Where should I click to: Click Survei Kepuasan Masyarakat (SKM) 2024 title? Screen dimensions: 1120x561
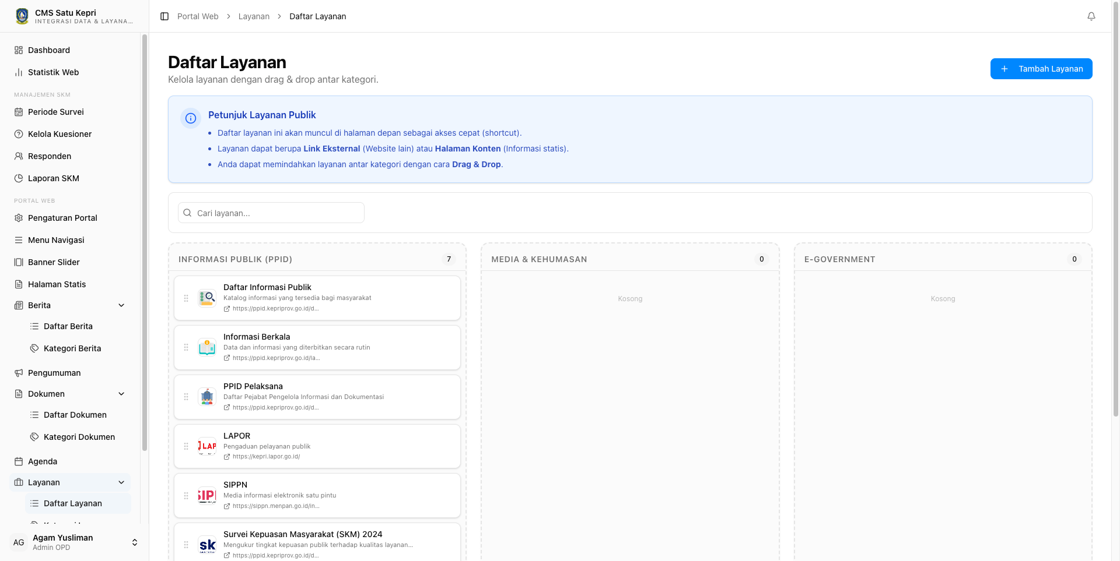(303, 534)
